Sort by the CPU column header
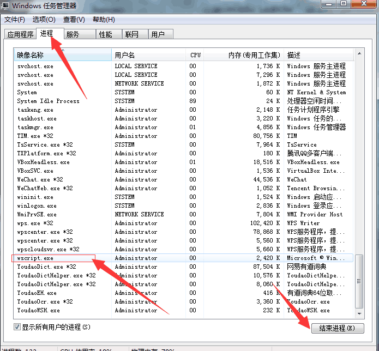This screenshot has width=379, height=351. (195, 55)
